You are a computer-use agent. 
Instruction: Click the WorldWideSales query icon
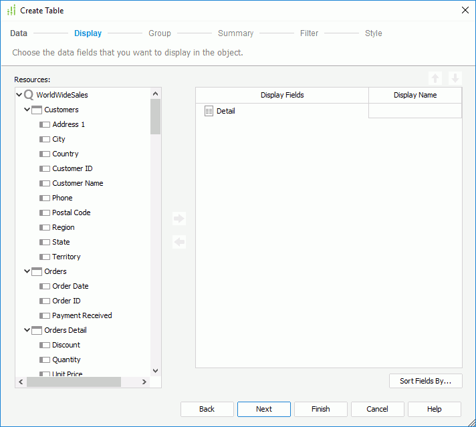point(29,95)
